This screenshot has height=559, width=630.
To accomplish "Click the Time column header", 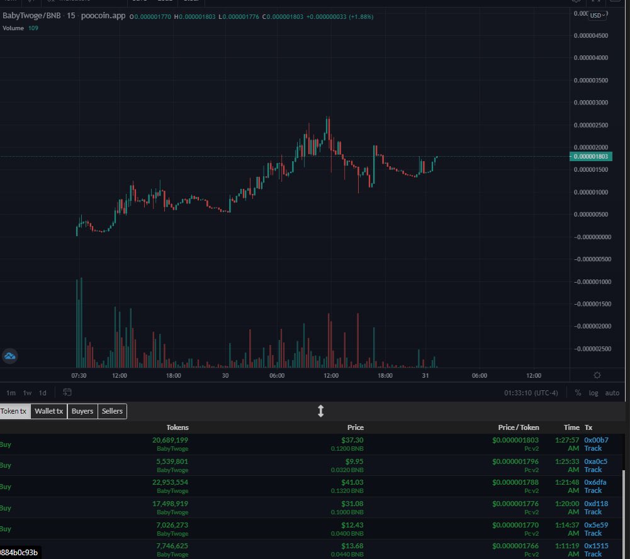I will pos(571,427).
